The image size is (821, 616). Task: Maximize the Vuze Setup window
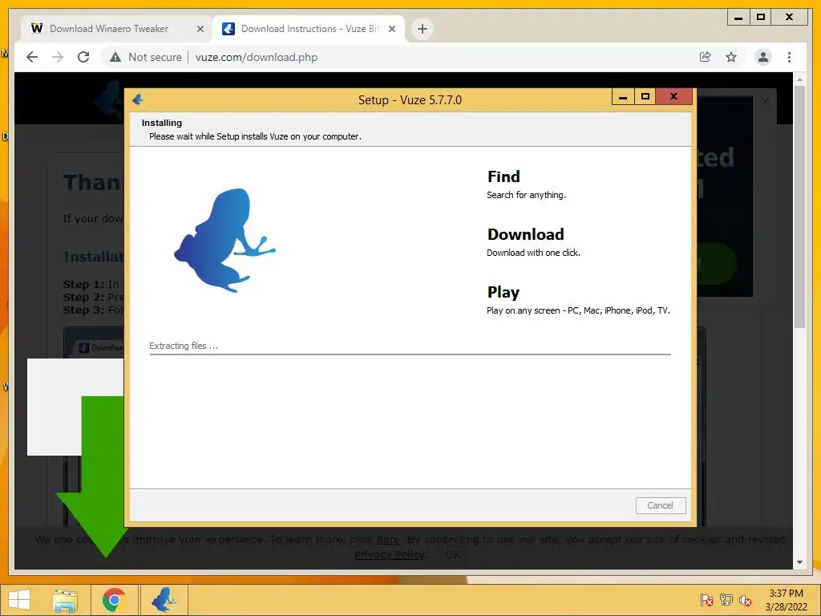click(x=645, y=97)
